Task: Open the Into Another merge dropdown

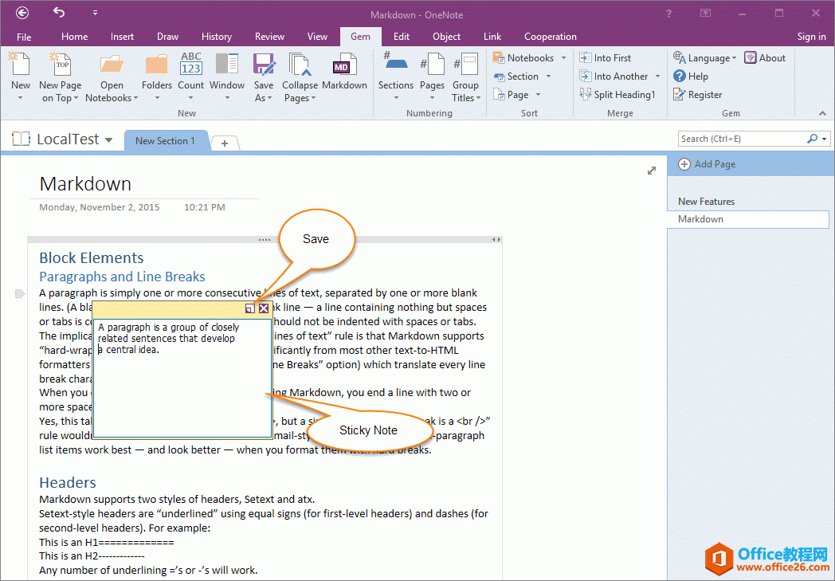Action: click(x=657, y=77)
